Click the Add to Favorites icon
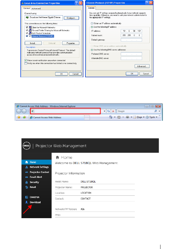Image resolution: width=176 pixels, height=249 pixels. pos(24,117)
